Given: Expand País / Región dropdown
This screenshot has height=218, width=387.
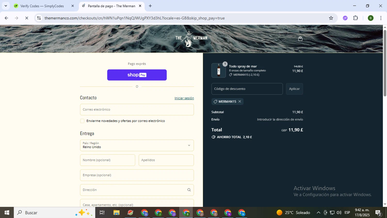Looking at the screenshot, I should coord(137,145).
